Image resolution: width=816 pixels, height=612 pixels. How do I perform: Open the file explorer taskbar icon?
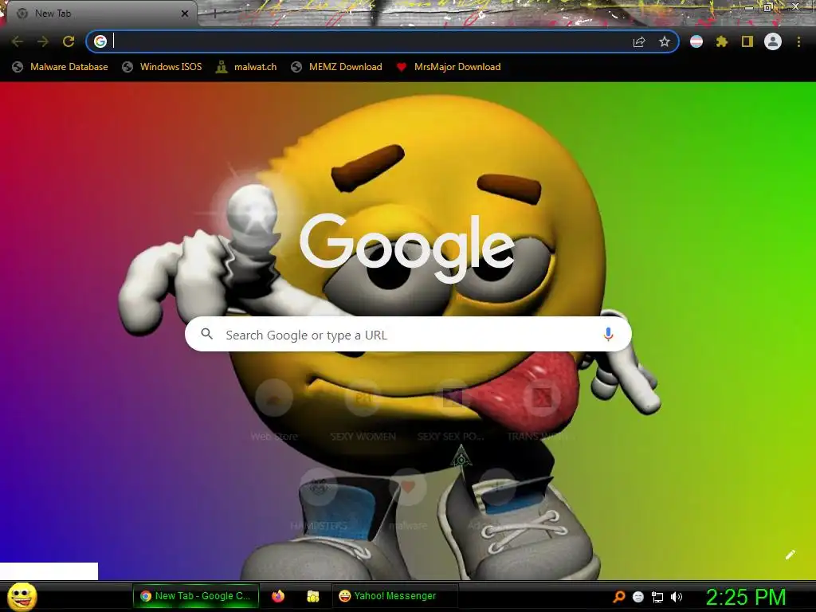click(312, 596)
